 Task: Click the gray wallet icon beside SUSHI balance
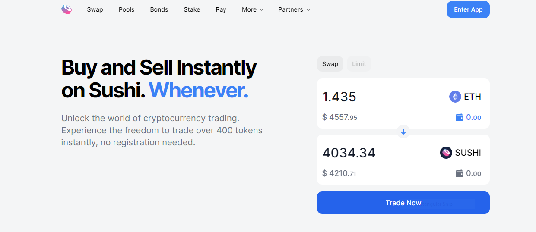click(460, 173)
